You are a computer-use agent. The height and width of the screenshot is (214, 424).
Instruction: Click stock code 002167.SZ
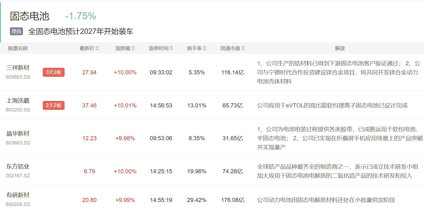pos(18,176)
